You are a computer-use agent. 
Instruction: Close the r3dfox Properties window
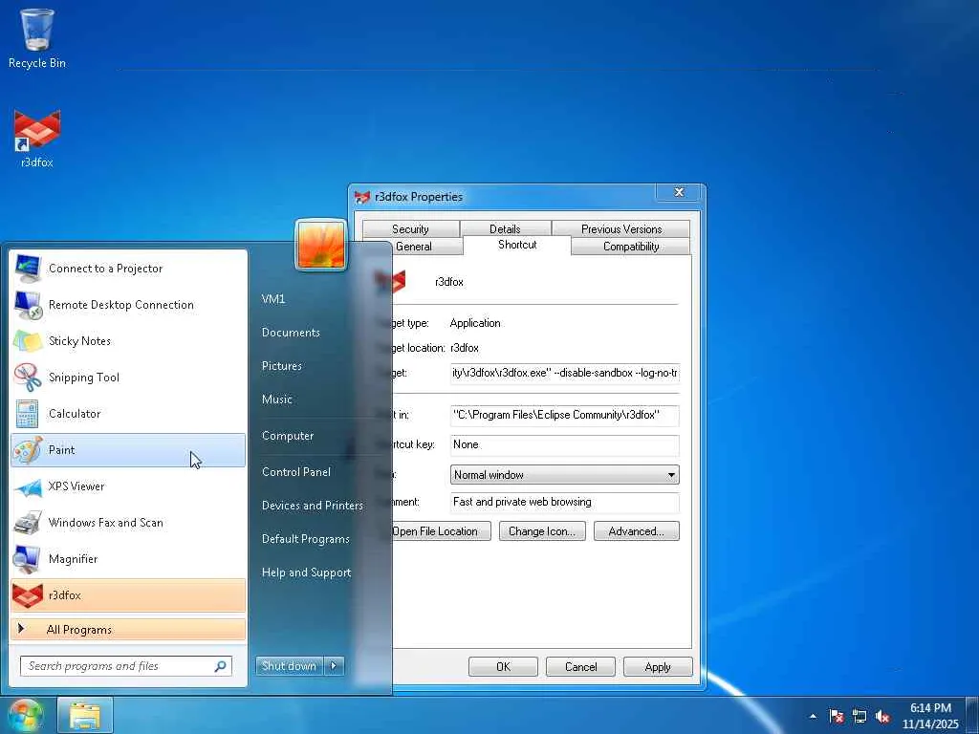click(680, 192)
